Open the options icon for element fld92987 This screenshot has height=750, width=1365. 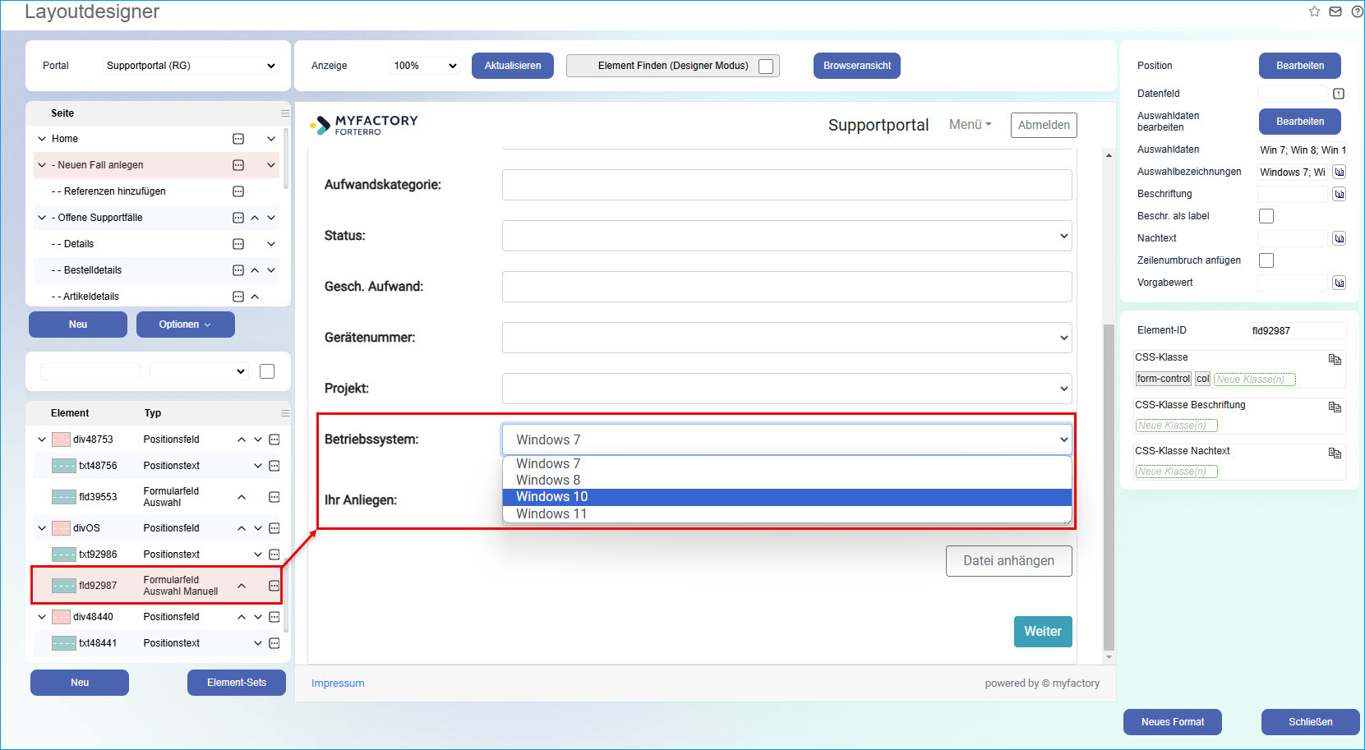(274, 586)
